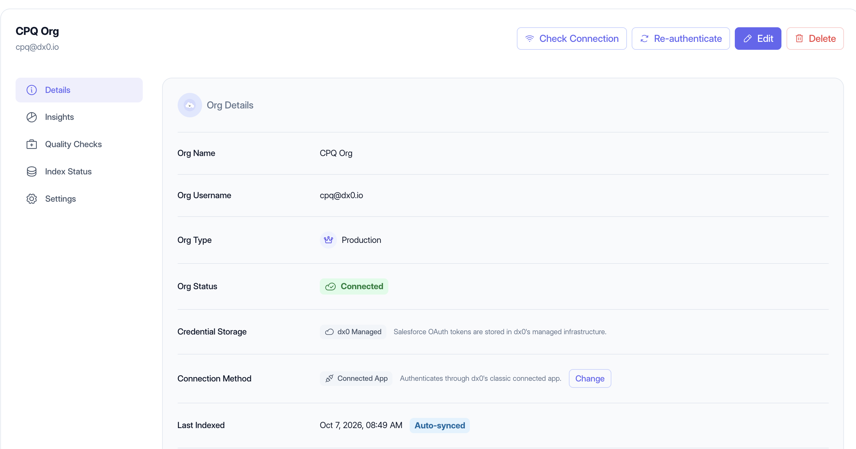Click the Org Status label
Image resolution: width=856 pixels, height=449 pixels.
coord(197,287)
